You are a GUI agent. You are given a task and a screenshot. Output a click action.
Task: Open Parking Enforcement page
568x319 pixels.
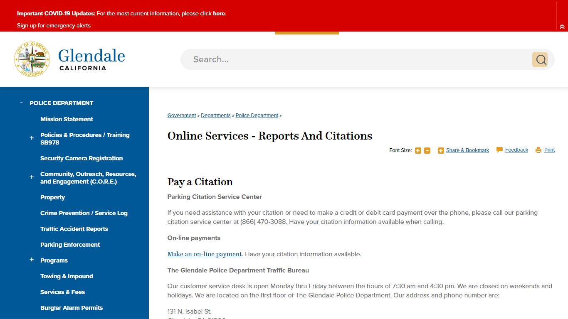click(70, 245)
